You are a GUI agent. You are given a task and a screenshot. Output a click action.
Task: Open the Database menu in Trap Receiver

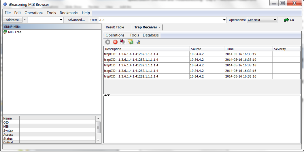(x=151, y=35)
